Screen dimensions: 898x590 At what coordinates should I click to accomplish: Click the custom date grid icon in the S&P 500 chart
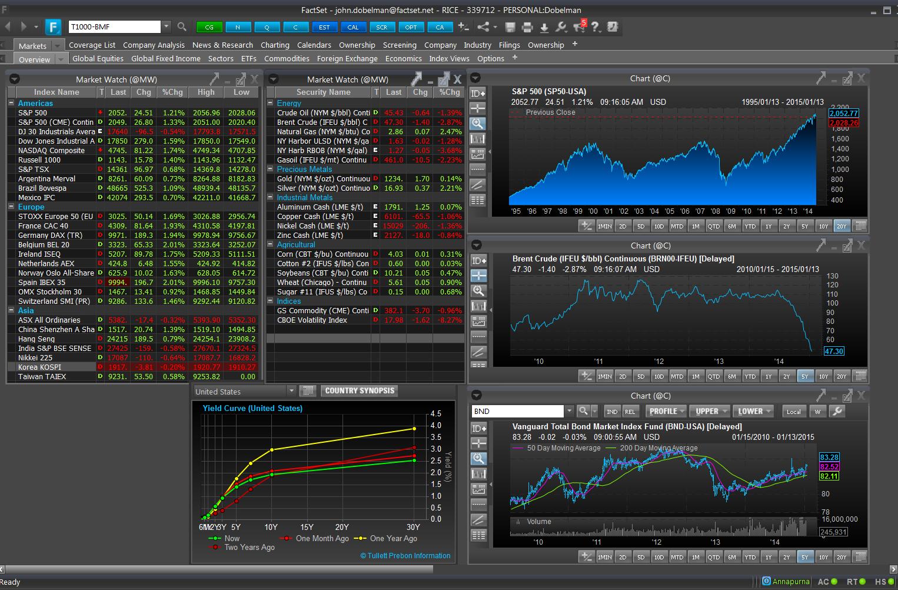pyautogui.click(x=860, y=226)
